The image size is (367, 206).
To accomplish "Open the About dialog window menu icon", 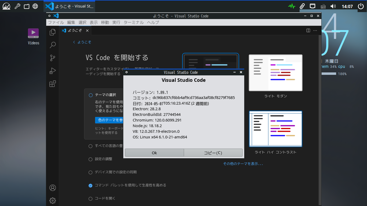I will [127, 72].
